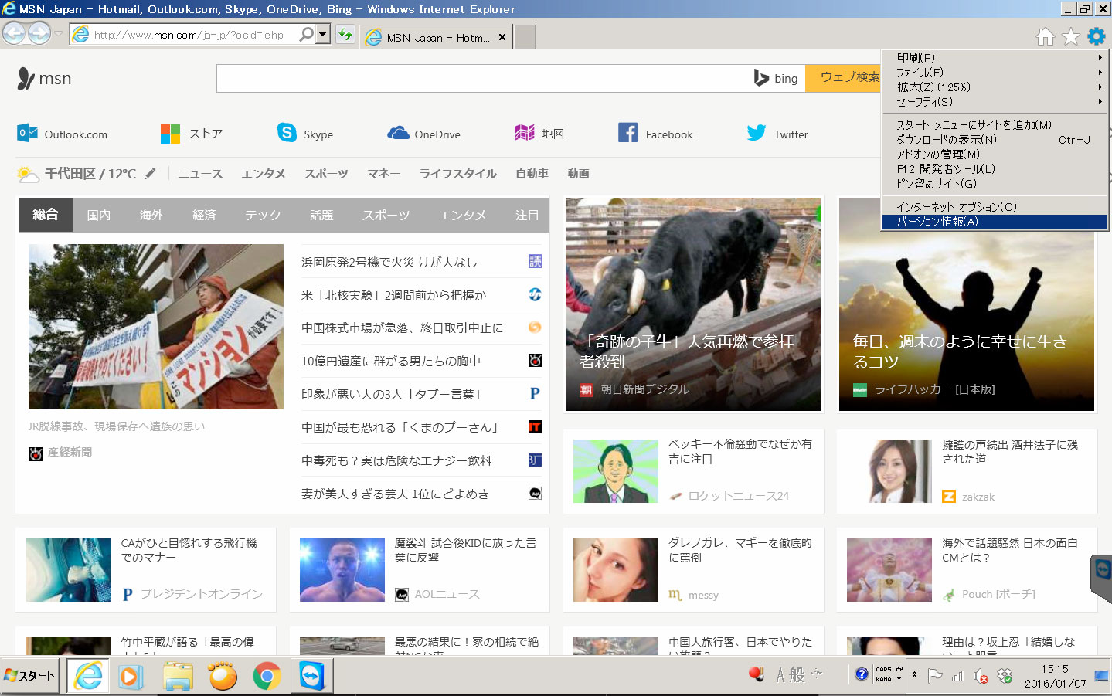Edit location with pencil icon
The width and height of the screenshot is (1112, 696).
tap(150, 173)
